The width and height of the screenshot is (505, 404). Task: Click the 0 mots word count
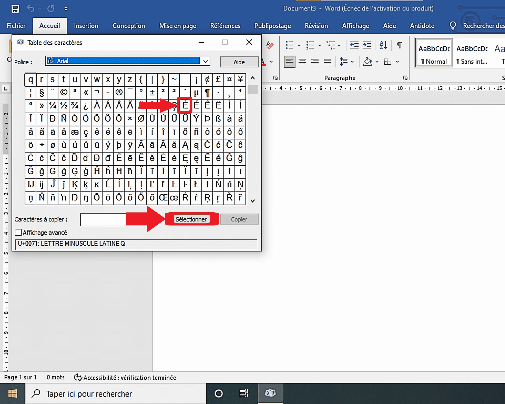click(56, 377)
